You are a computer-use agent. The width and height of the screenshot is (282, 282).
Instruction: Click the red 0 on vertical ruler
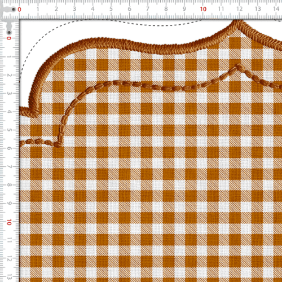tap(9, 38)
